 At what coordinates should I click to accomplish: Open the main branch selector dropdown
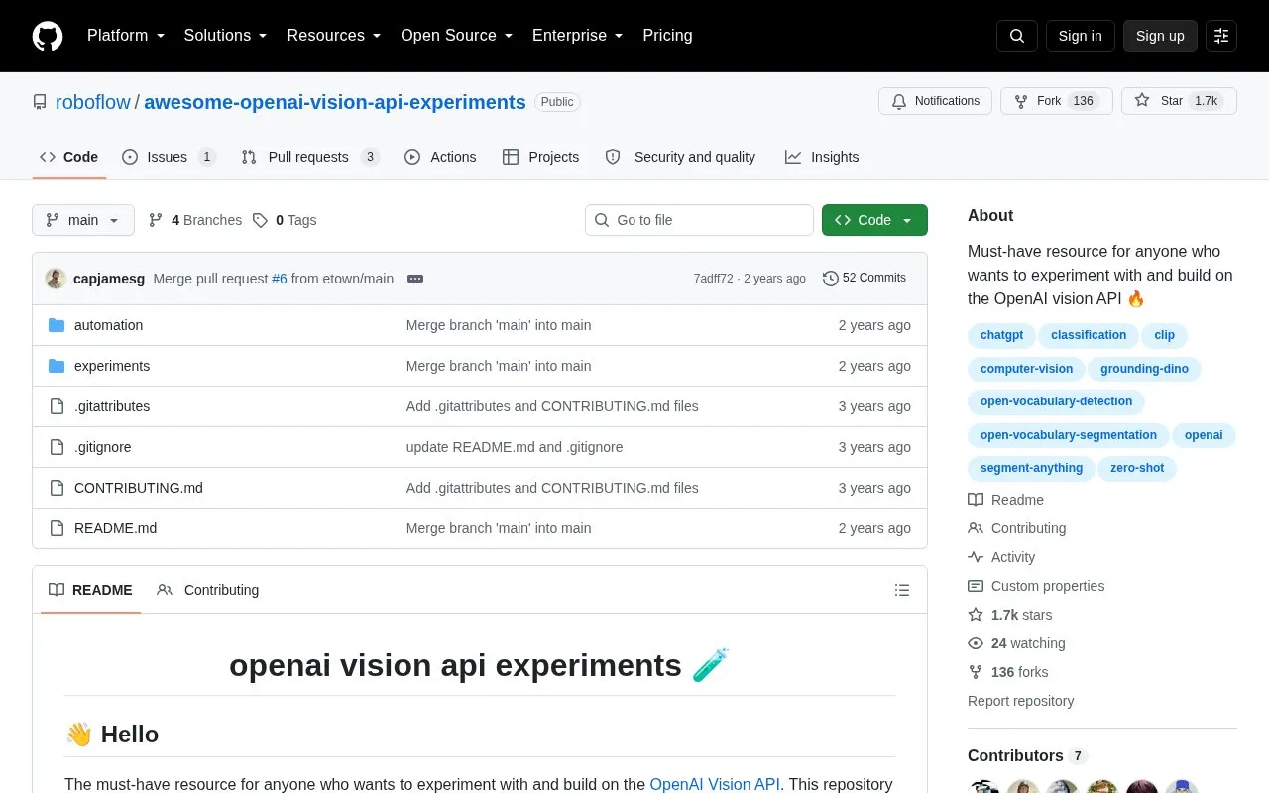83,220
